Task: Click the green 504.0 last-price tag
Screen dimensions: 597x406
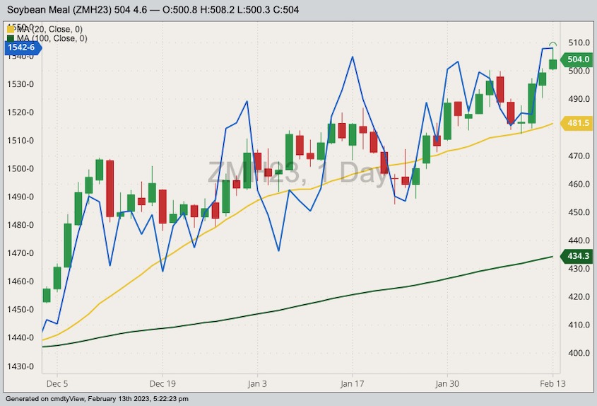Action: click(577, 59)
